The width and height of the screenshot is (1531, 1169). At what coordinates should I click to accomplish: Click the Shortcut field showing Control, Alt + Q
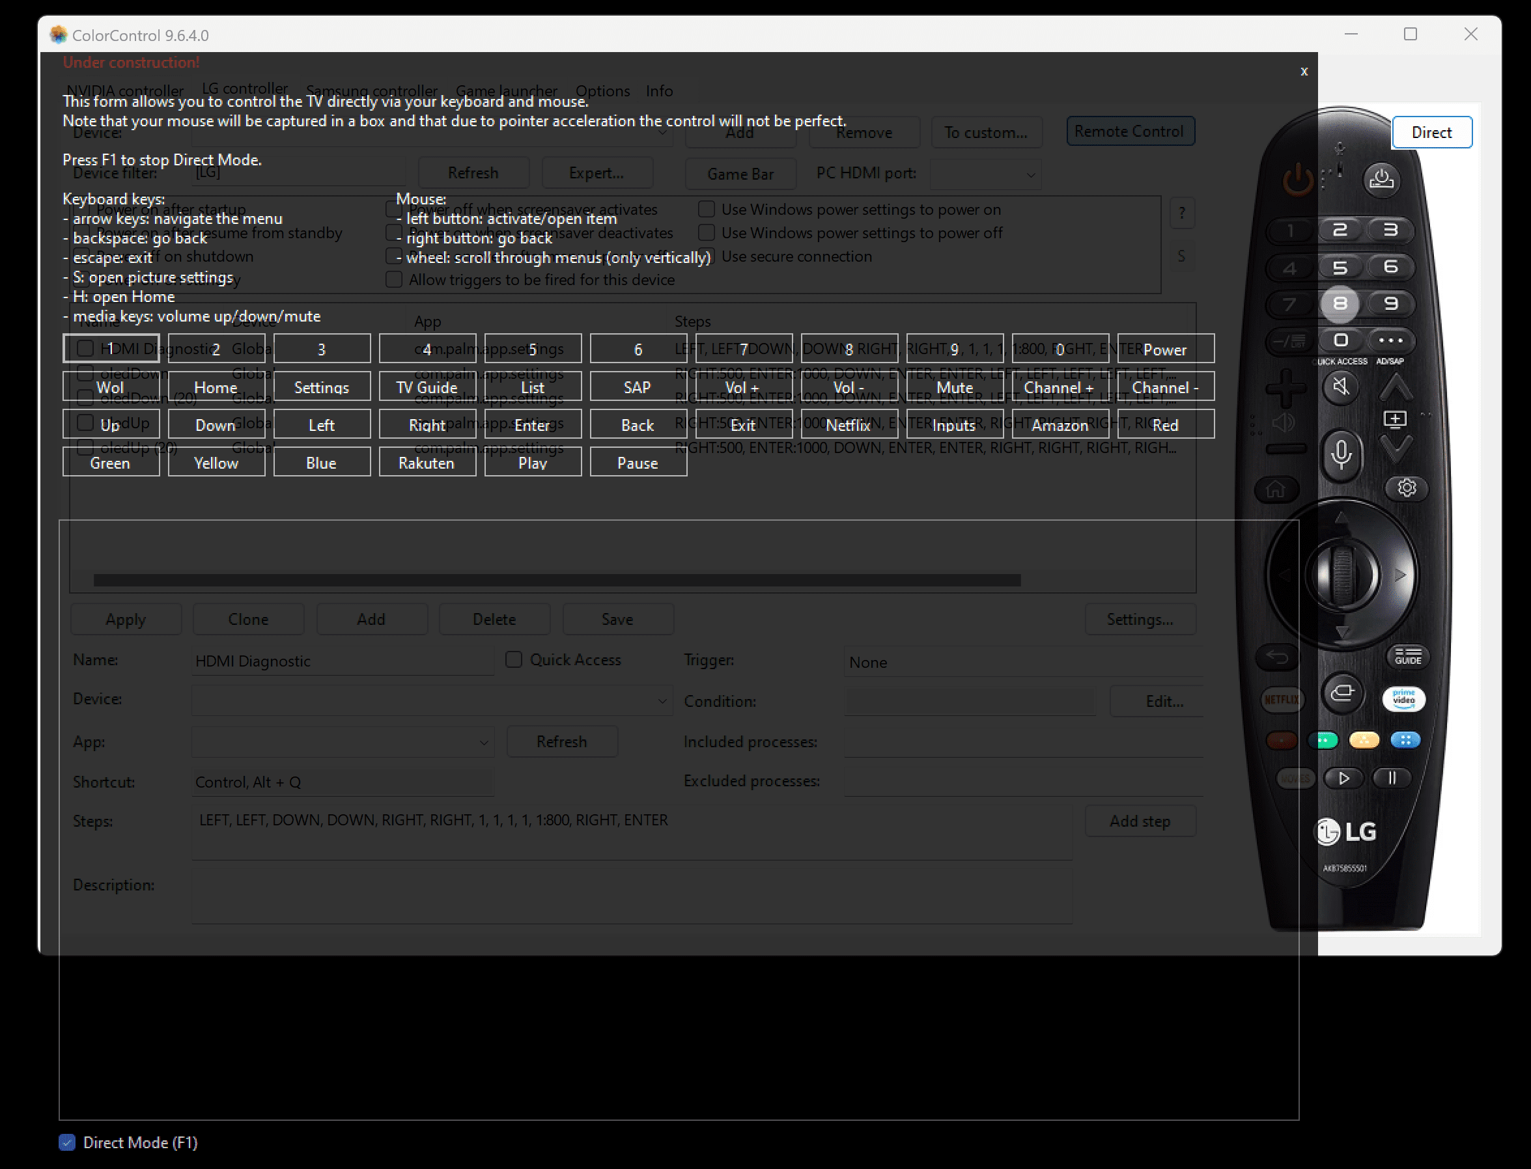(x=343, y=782)
